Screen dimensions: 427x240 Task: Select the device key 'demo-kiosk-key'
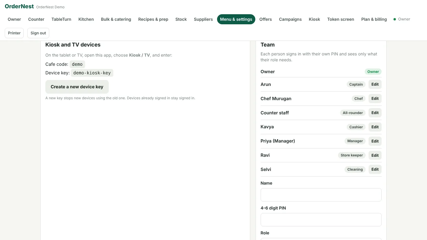92,73
